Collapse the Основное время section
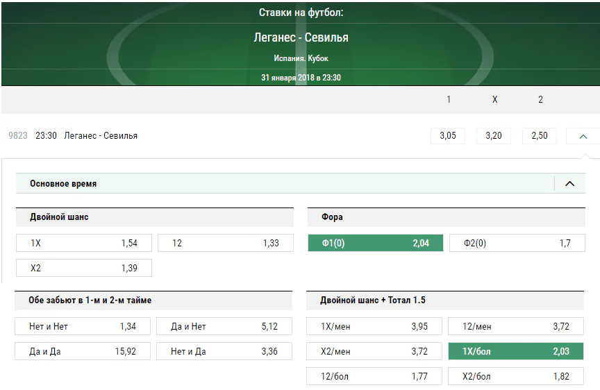 click(569, 183)
